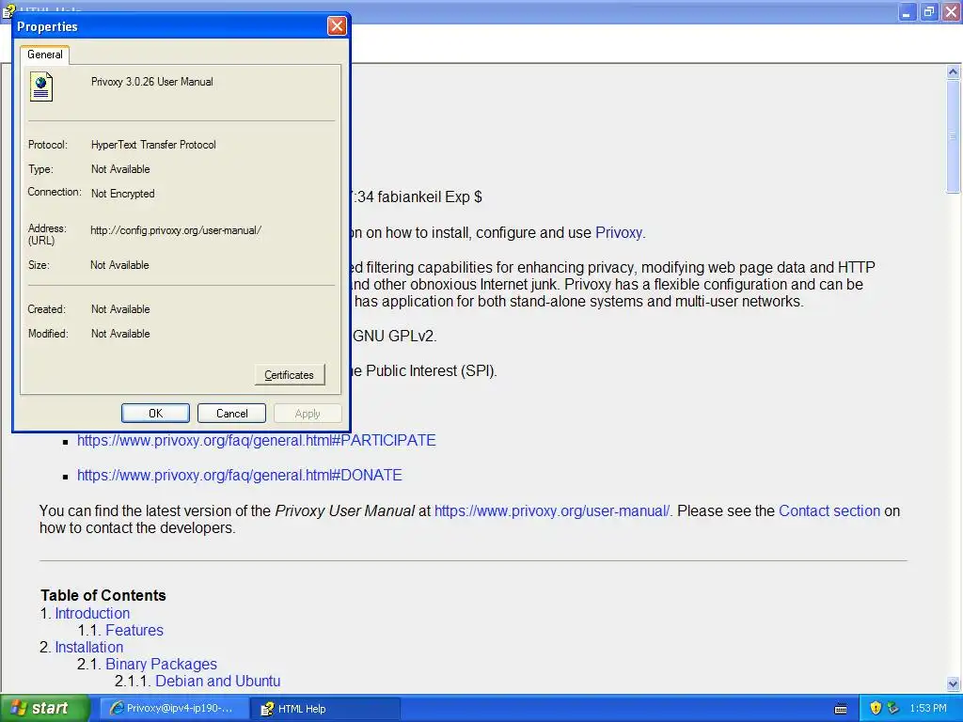
Task: Close the Properties dialog with X button
Action: (337, 25)
